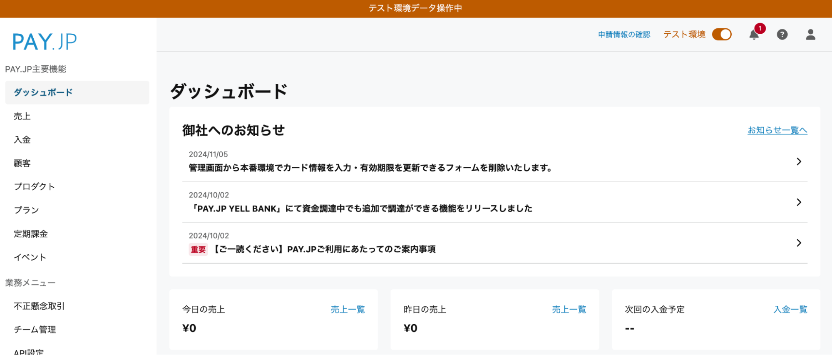Select ダッシュボード in the sidebar
832x355 pixels.
pyautogui.click(x=77, y=92)
